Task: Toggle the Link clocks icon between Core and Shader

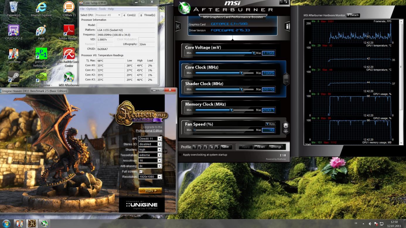Action: 286,79
